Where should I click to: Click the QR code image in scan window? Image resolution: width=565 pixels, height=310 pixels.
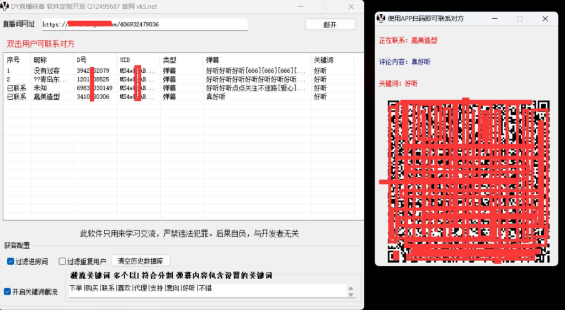coord(468,181)
